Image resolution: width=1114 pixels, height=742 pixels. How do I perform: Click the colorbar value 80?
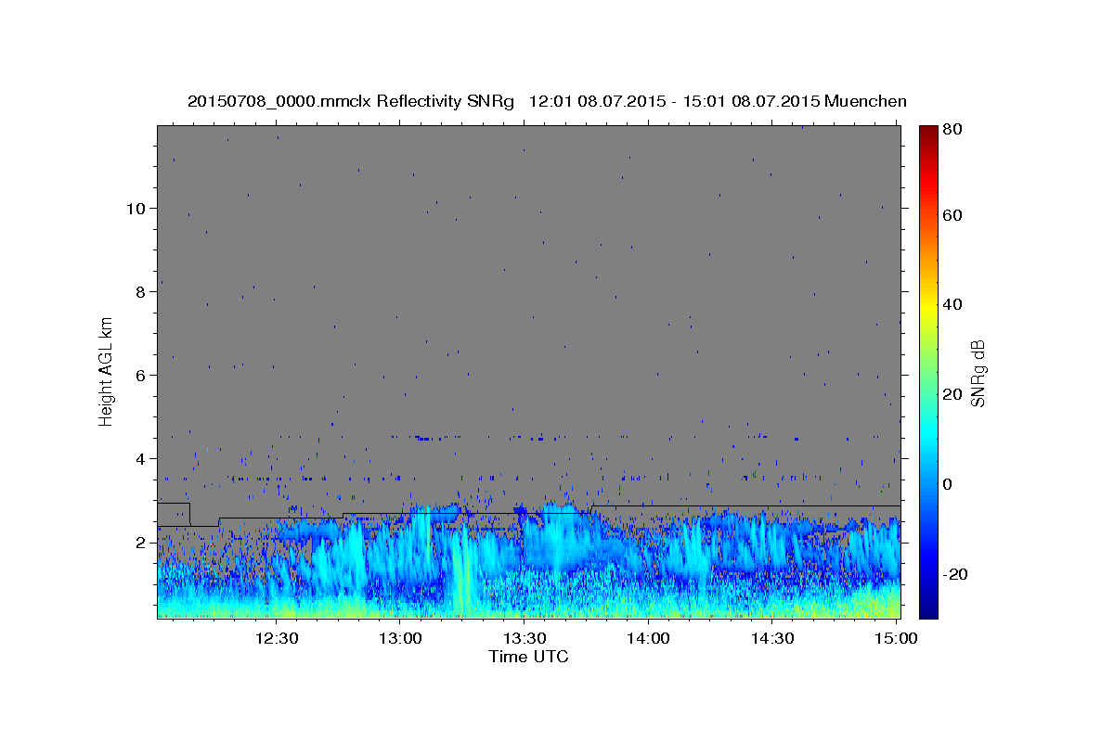coord(951,129)
